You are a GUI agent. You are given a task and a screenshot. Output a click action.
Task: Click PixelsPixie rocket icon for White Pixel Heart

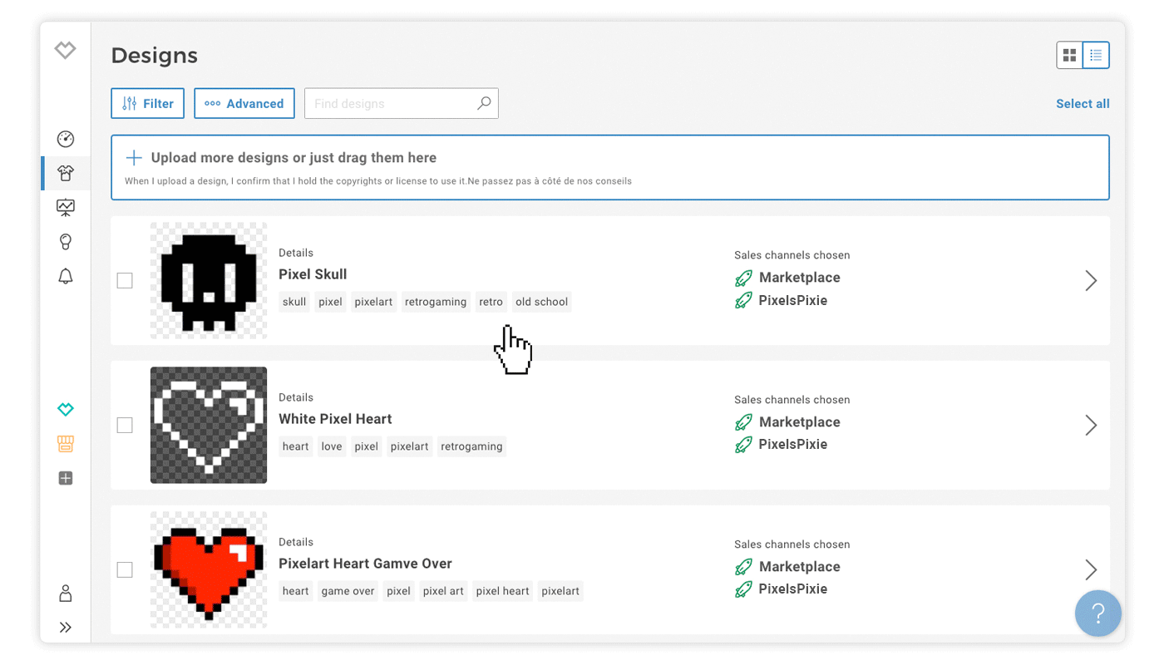click(743, 445)
